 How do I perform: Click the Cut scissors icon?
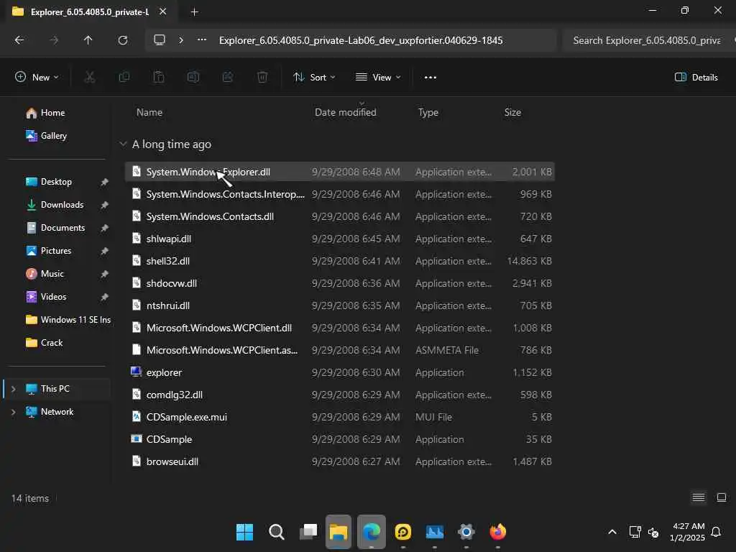point(90,78)
